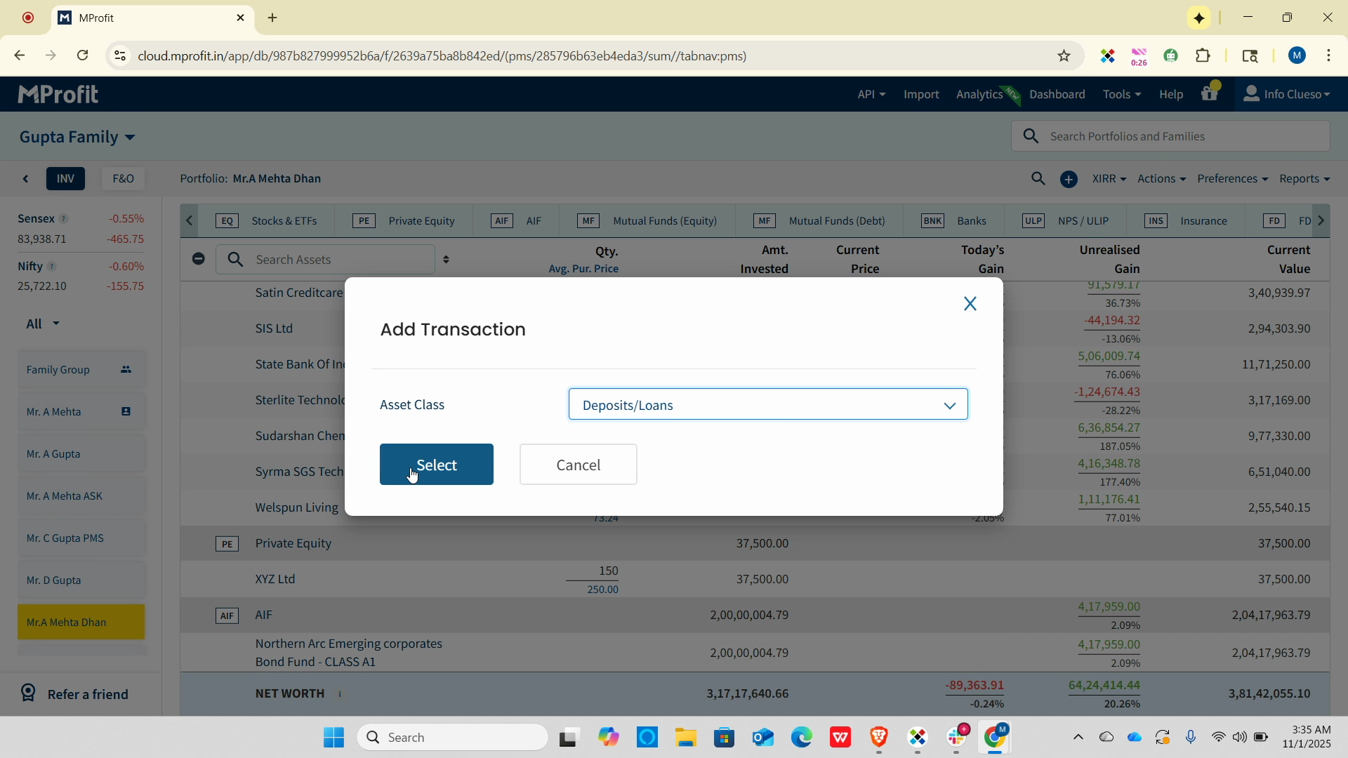Open the Asset Class dropdown
This screenshot has height=758, width=1348.
[x=767, y=405]
